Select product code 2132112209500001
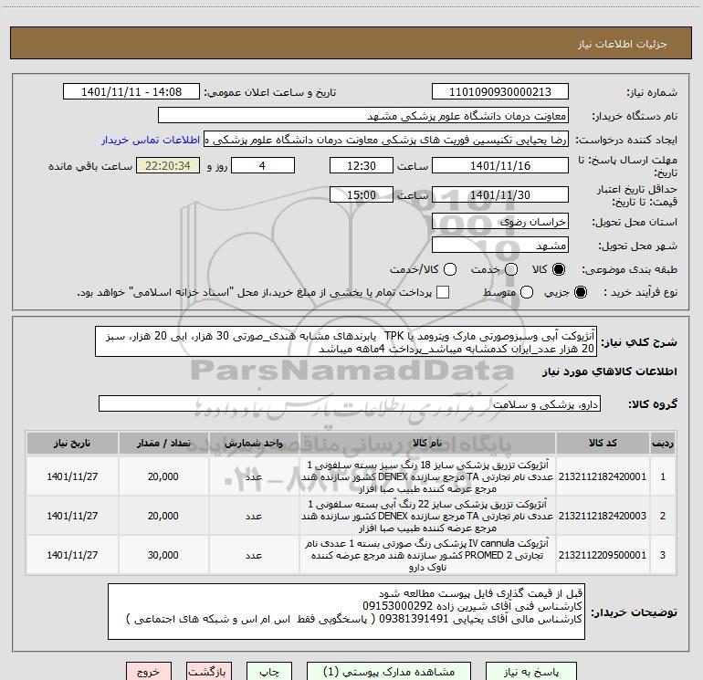This screenshot has width=703, height=680. point(603,555)
